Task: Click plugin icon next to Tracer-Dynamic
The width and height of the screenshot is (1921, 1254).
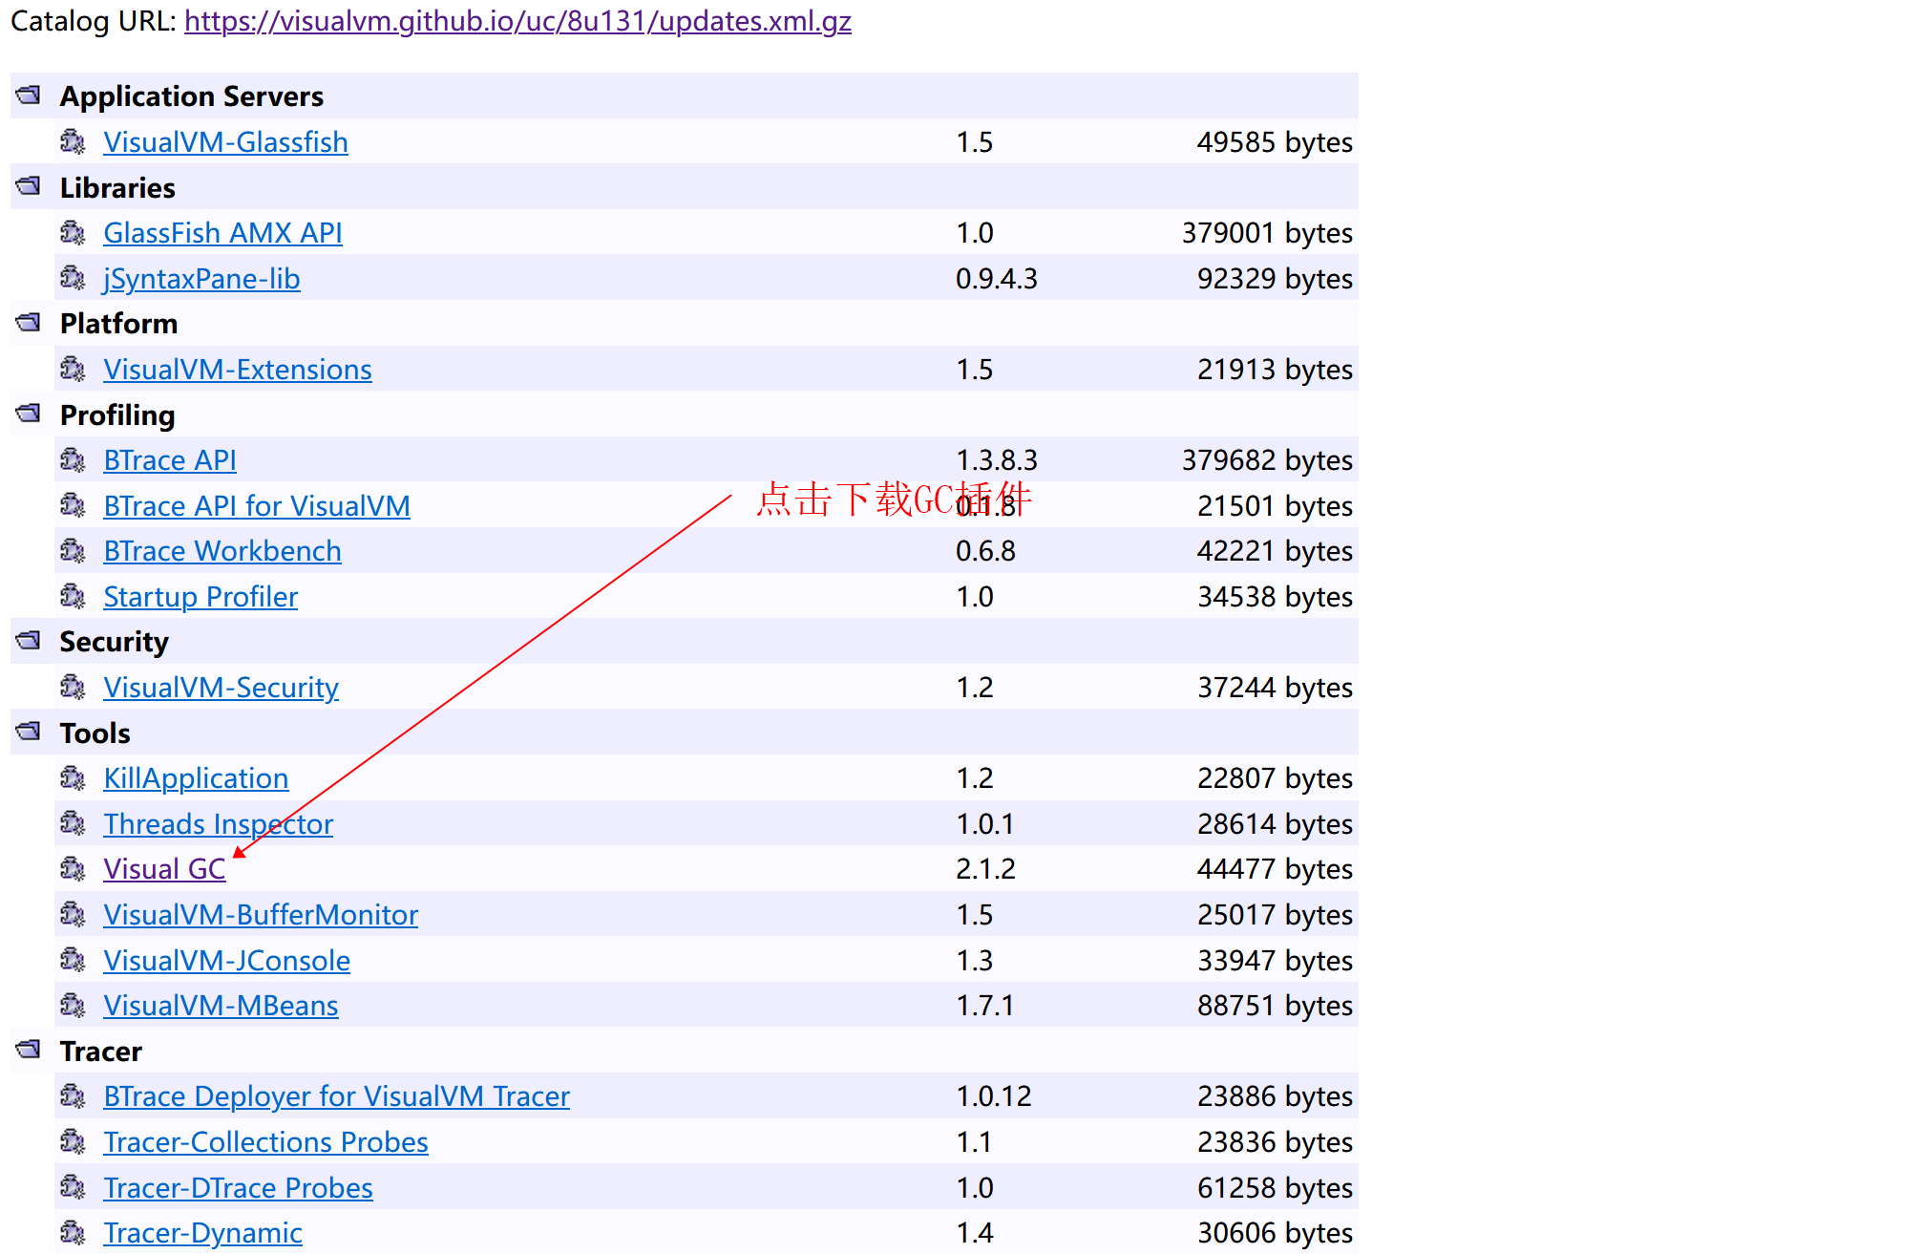Action: (x=73, y=1232)
